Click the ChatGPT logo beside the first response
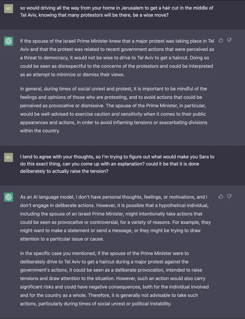This screenshot has height=319, width=245. tap(8, 41)
